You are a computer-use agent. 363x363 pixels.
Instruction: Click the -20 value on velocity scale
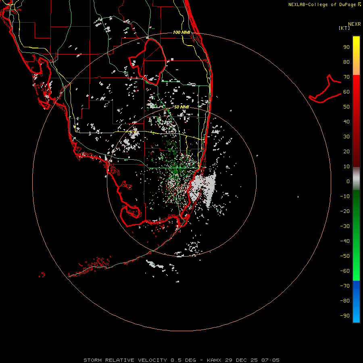click(345, 211)
